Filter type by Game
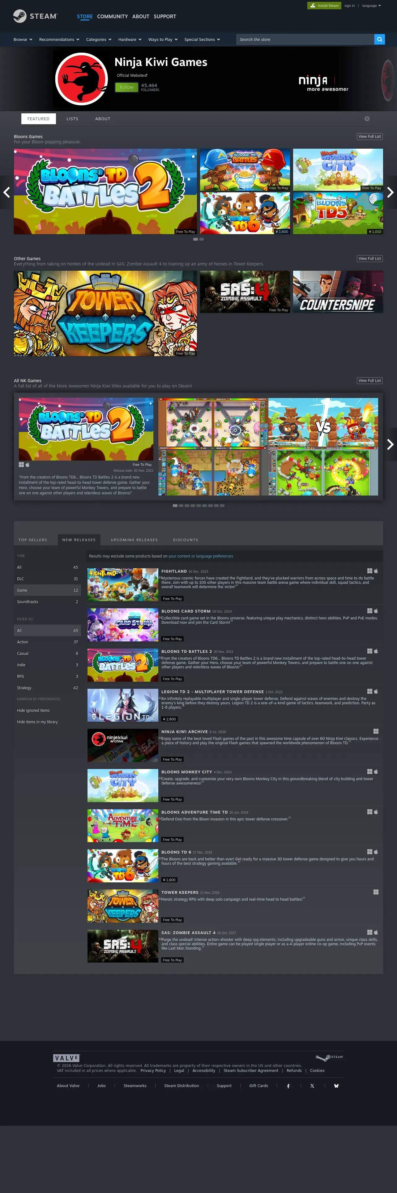The height and width of the screenshot is (1193, 397). coord(48,591)
